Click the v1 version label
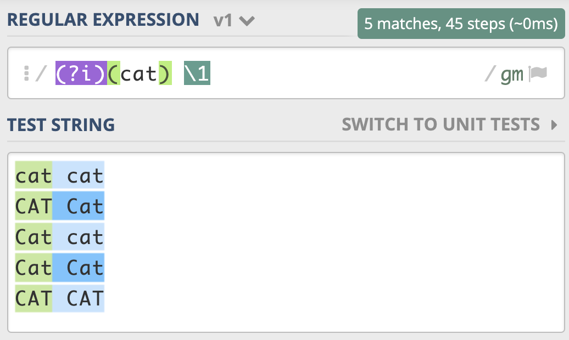569x340 pixels. tap(222, 20)
